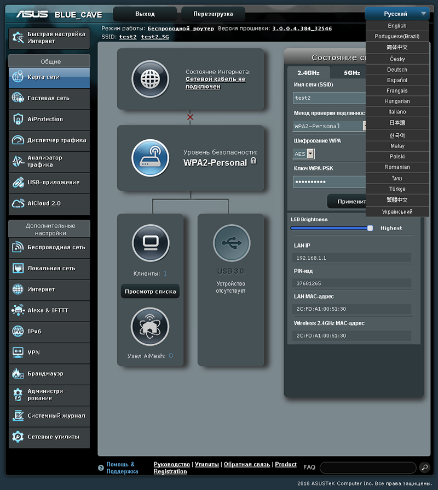Select Français language

coord(397,90)
